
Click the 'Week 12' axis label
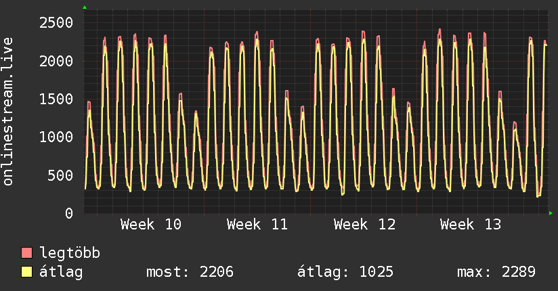tap(364, 225)
